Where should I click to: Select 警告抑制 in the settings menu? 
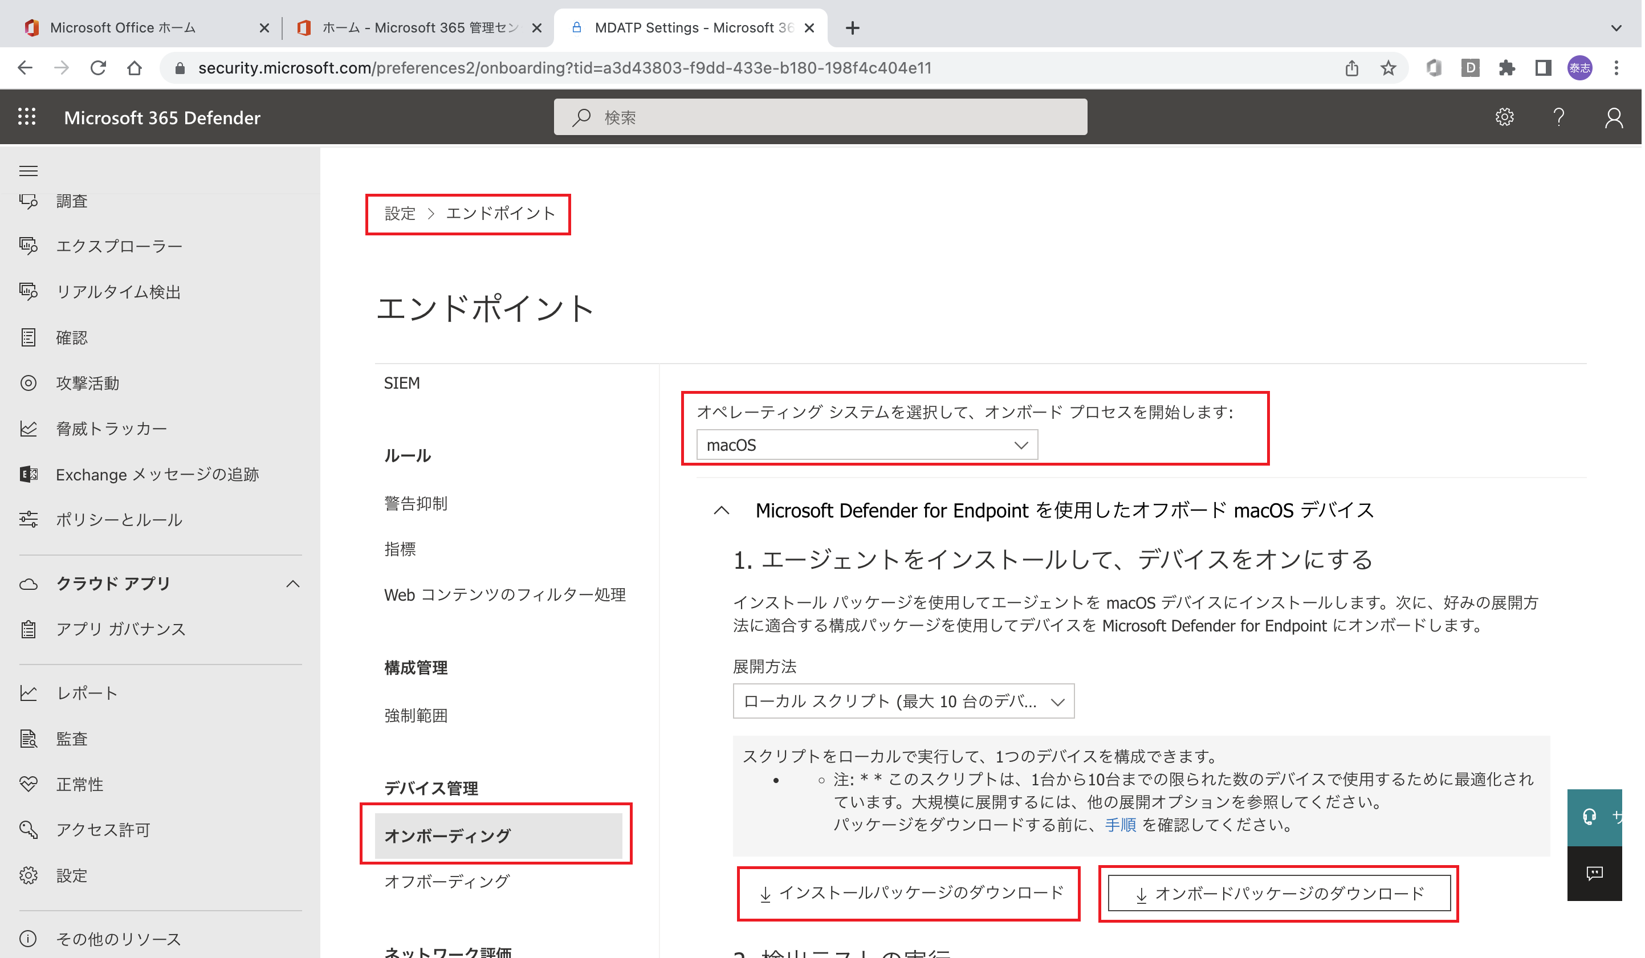417,504
